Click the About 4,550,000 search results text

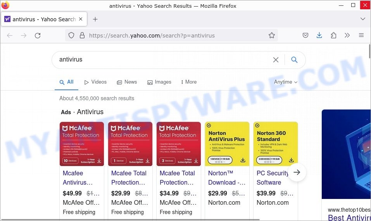pos(97,98)
